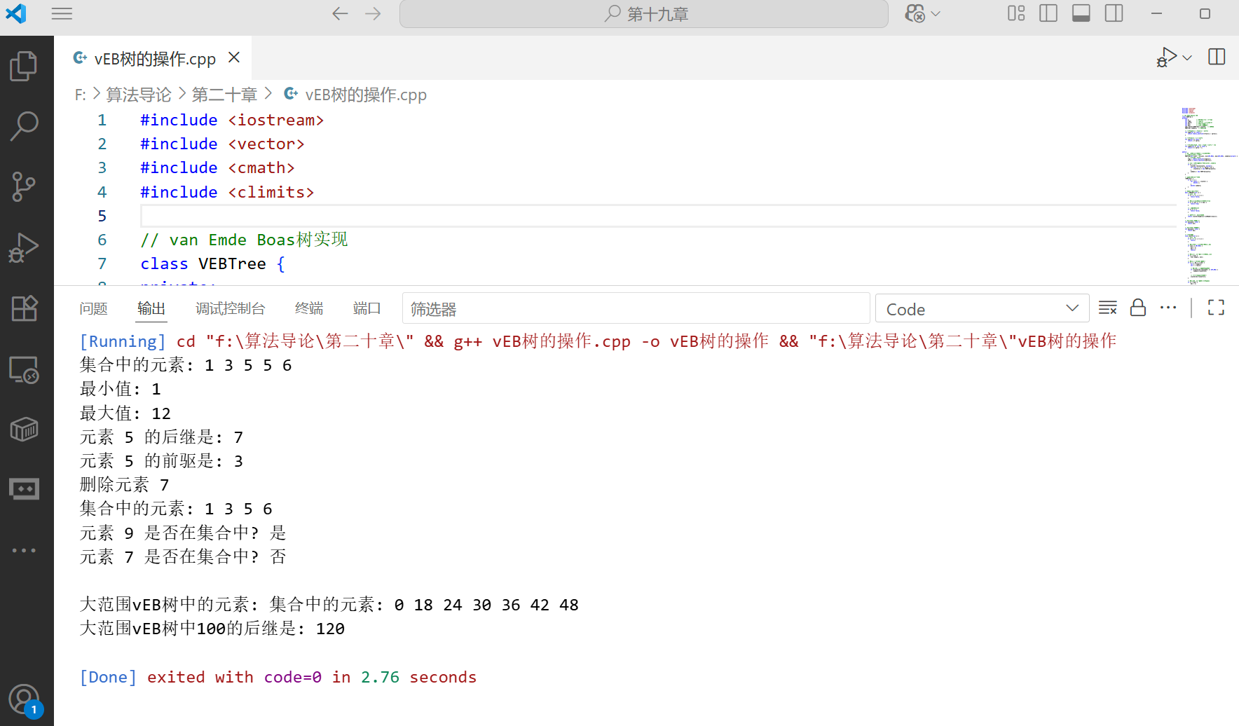Open more actions in output panel
The width and height of the screenshot is (1239, 726).
(1168, 308)
